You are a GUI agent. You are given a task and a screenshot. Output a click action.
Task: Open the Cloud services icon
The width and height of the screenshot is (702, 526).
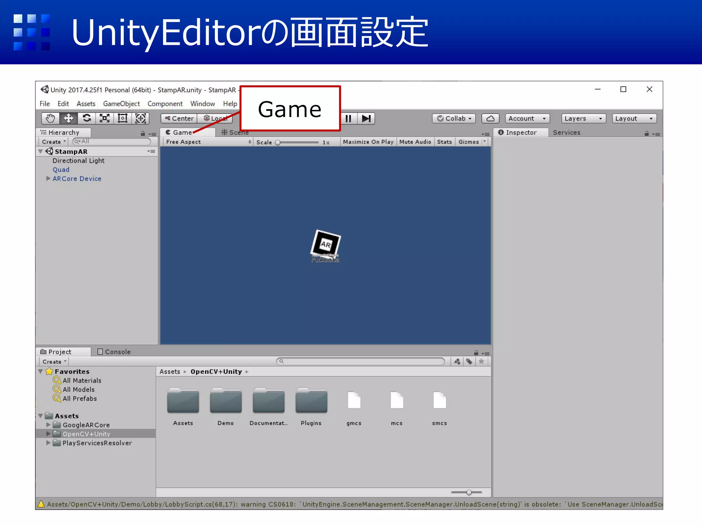(490, 118)
